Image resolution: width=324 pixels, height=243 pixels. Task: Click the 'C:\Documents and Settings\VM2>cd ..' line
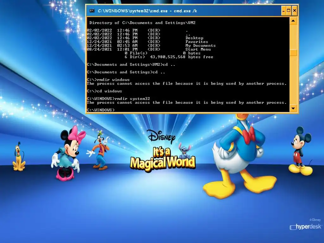tap(131, 65)
